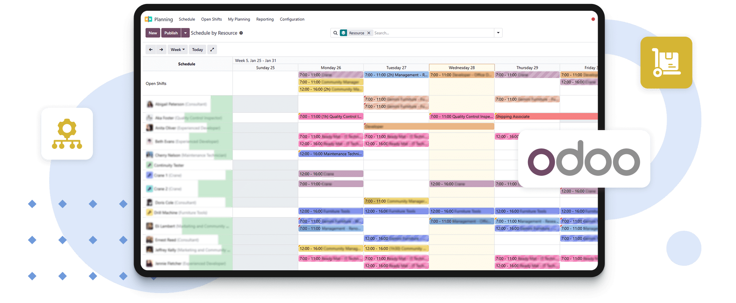The width and height of the screenshot is (736, 303).
Task: Click the Schedule by Resource title
Action: click(214, 33)
